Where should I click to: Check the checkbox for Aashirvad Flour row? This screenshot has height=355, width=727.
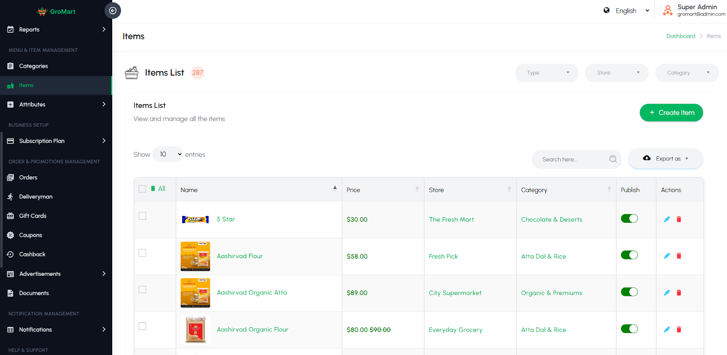142,253
